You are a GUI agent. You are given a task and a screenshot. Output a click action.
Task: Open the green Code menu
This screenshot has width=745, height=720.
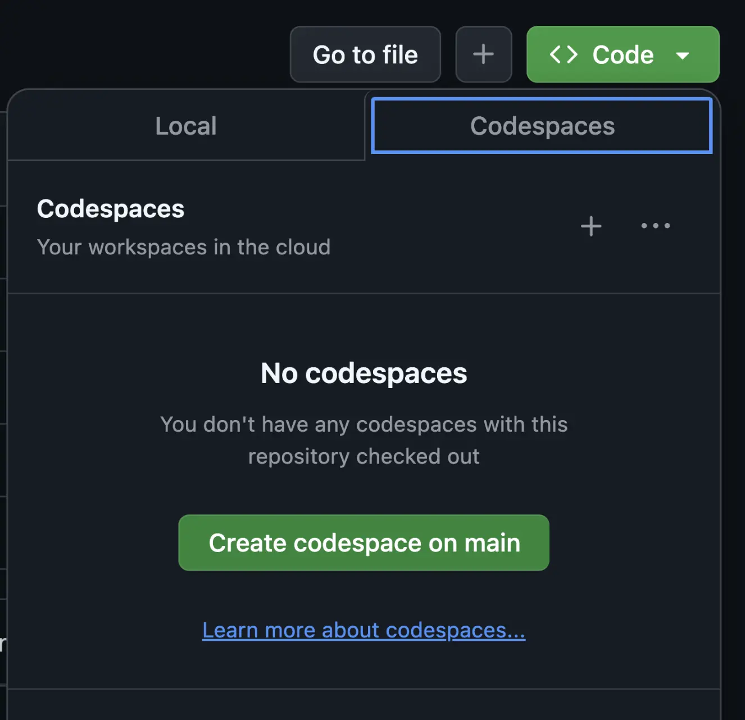[622, 54]
